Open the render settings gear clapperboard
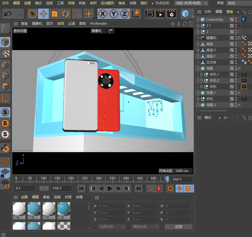 coord(172,14)
